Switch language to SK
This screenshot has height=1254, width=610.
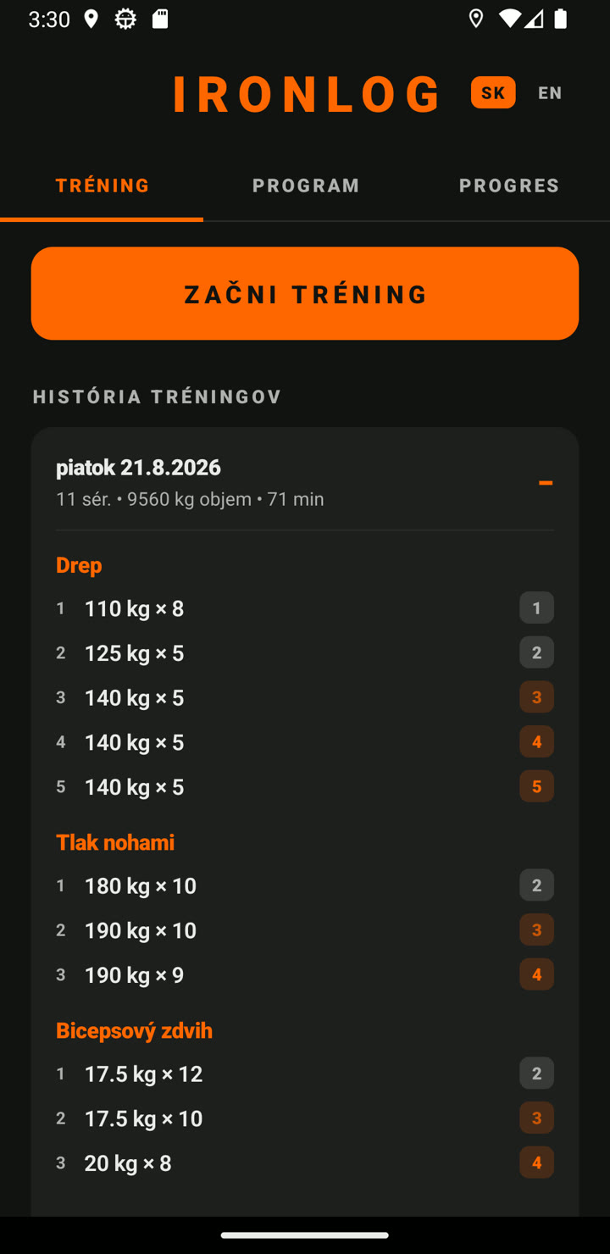coord(493,92)
